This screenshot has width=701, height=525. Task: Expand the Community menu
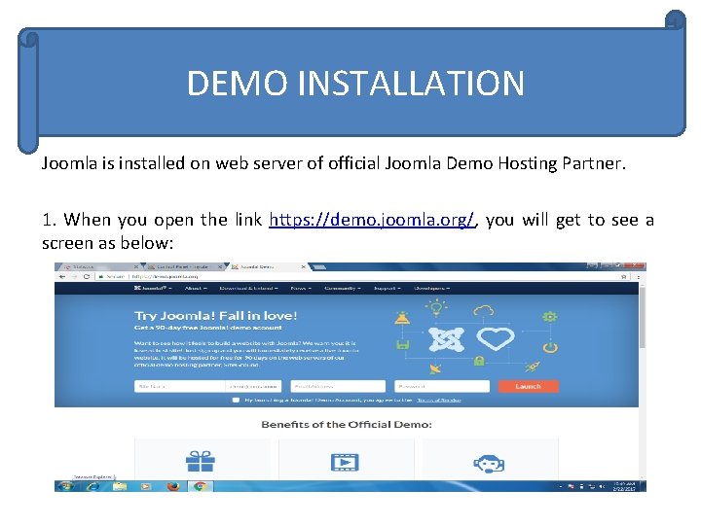pos(343,289)
